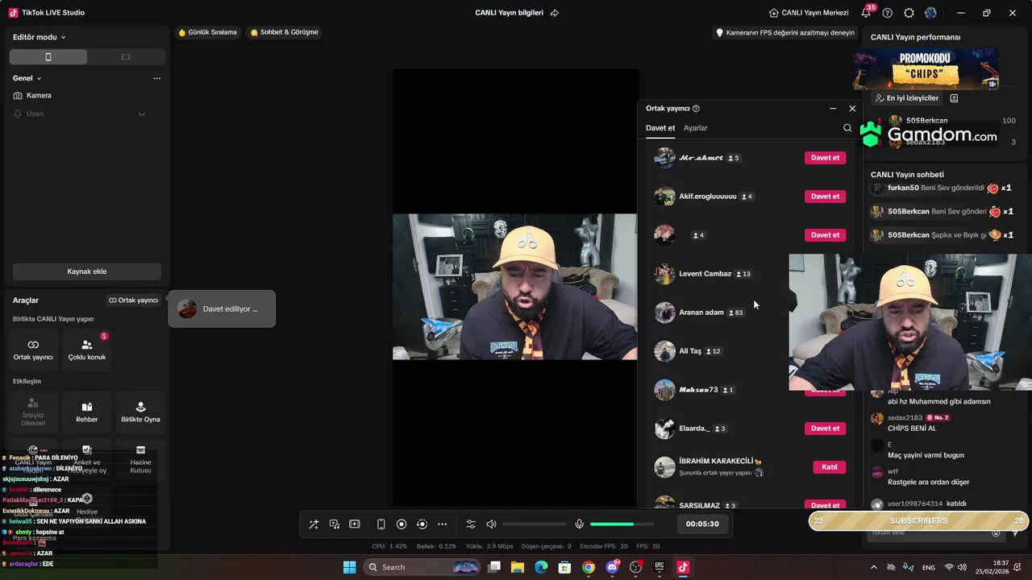Image resolution: width=1032 pixels, height=580 pixels.
Task: Share CANLI Yayın bilgileri
Action: [x=555, y=13]
